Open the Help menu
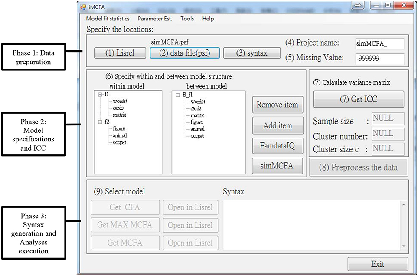 tap(207, 19)
